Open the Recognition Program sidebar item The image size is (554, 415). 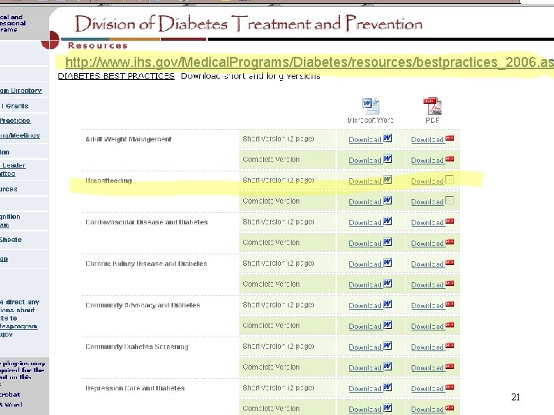point(10,221)
